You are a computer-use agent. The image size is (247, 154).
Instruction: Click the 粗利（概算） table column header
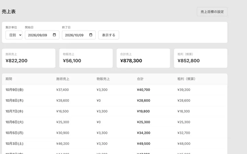coord(186,79)
